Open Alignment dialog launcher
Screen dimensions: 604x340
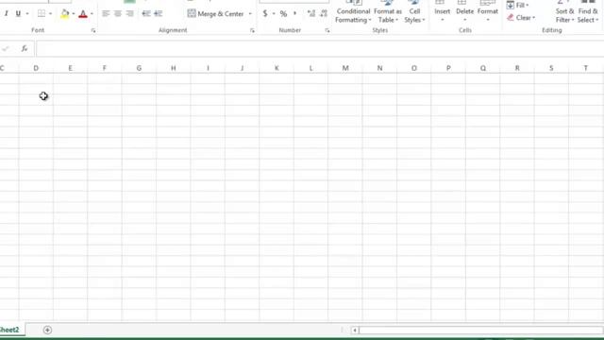click(252, 30)
